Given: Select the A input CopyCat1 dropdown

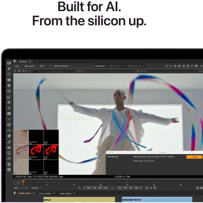Looking at the screenshot, I should [100, 66].
